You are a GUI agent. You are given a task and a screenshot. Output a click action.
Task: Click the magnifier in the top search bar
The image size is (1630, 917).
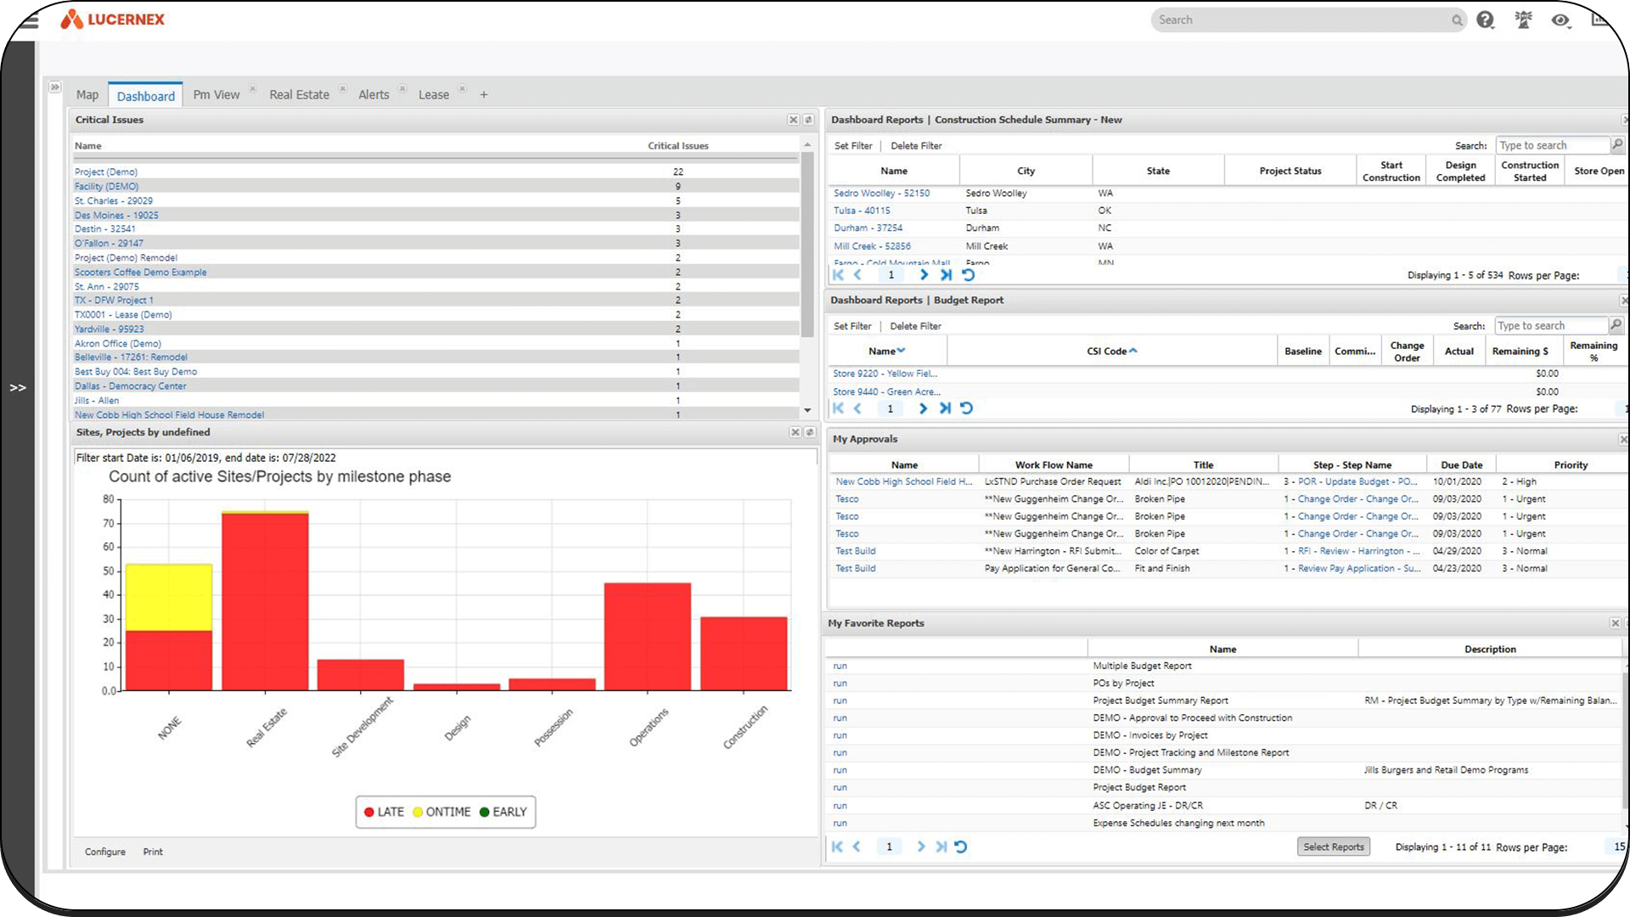point(1457,20)
